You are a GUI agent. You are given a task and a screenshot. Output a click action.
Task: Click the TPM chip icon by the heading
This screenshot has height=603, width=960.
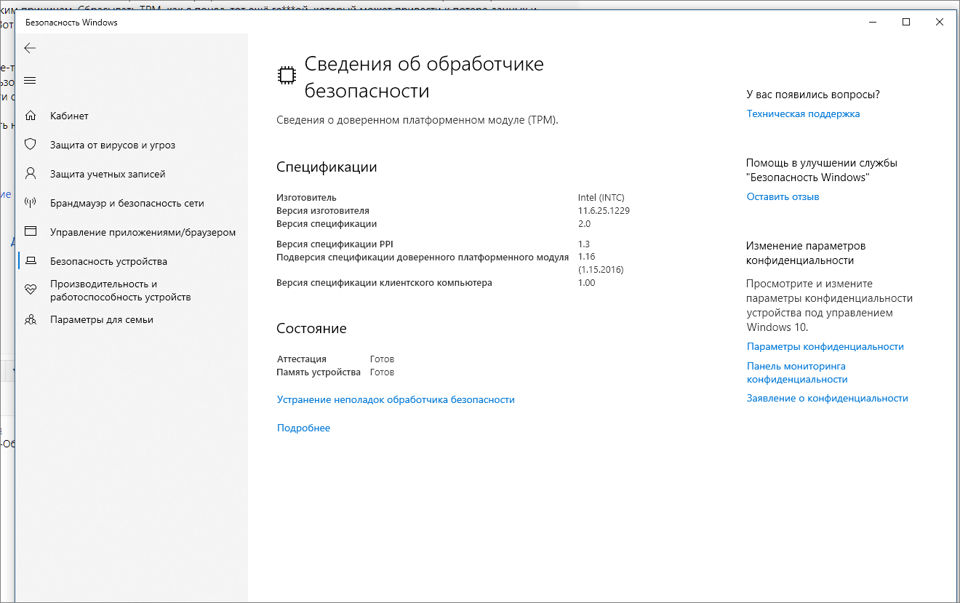coord(287,76)
